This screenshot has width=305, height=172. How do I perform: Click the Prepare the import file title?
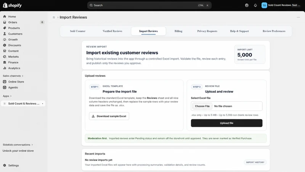coord(120,91)
